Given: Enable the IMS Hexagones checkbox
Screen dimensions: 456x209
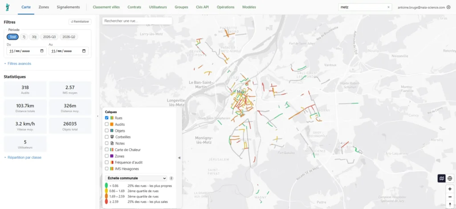Looking at the screenshot, I should [x=107, y=169].
